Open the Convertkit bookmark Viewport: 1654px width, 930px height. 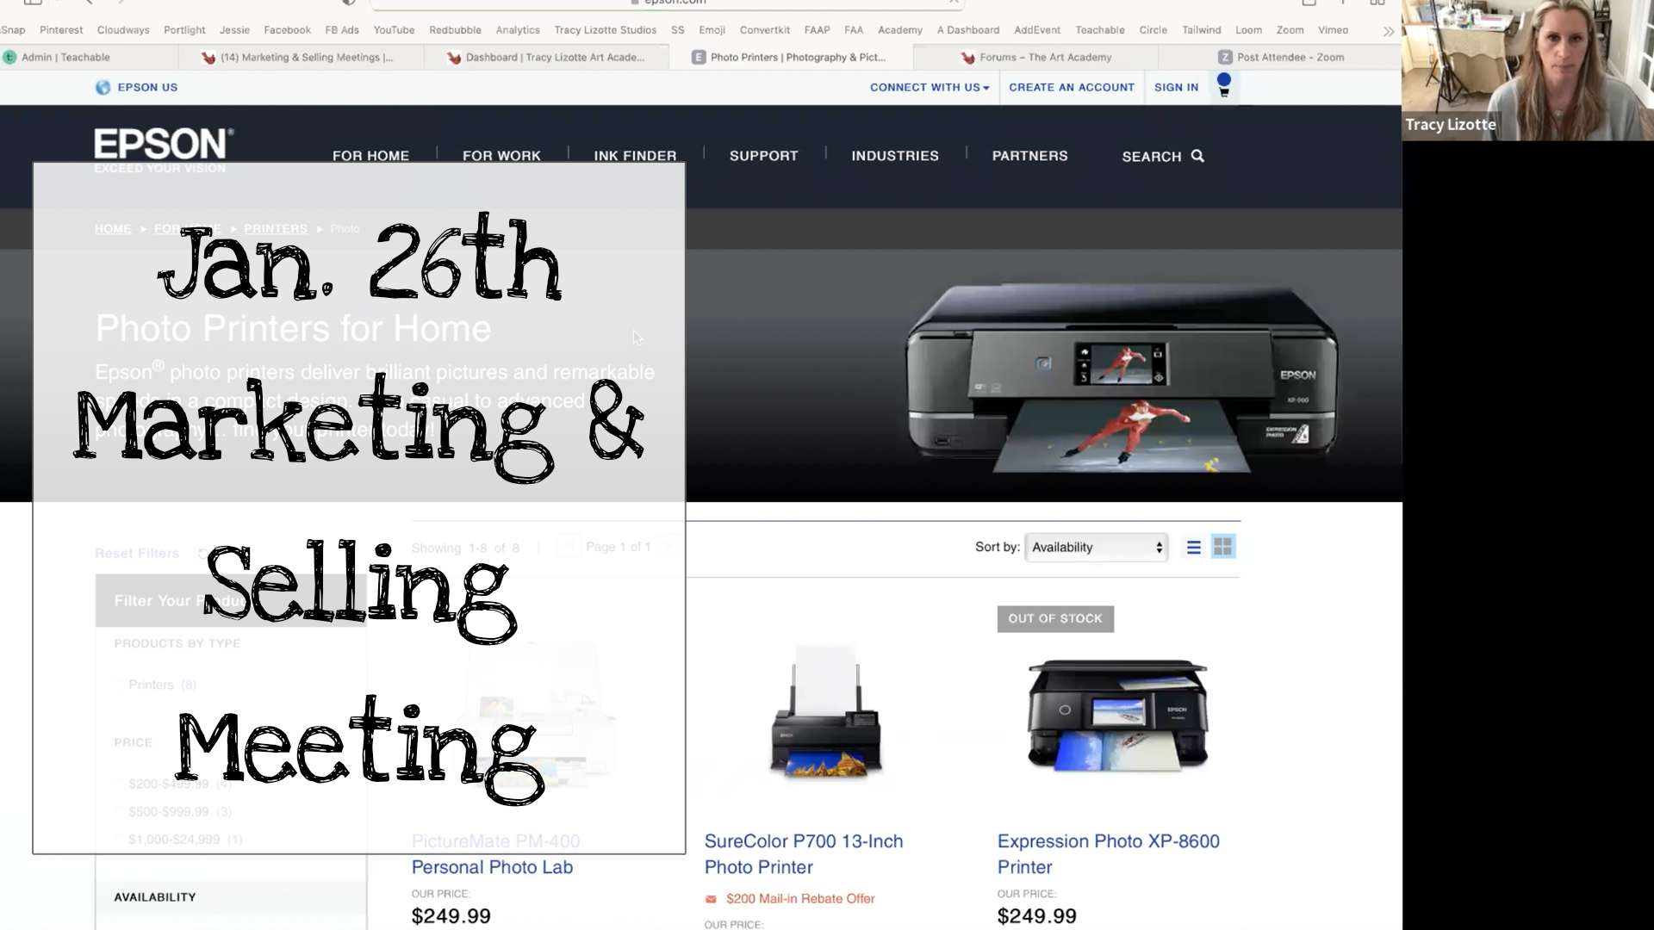pos(764,30)
